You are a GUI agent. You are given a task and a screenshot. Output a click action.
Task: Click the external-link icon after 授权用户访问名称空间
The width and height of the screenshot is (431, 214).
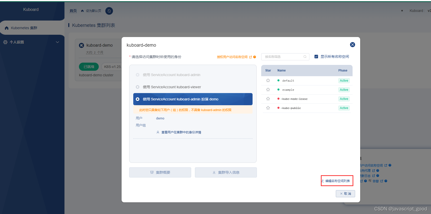[251, 57]
